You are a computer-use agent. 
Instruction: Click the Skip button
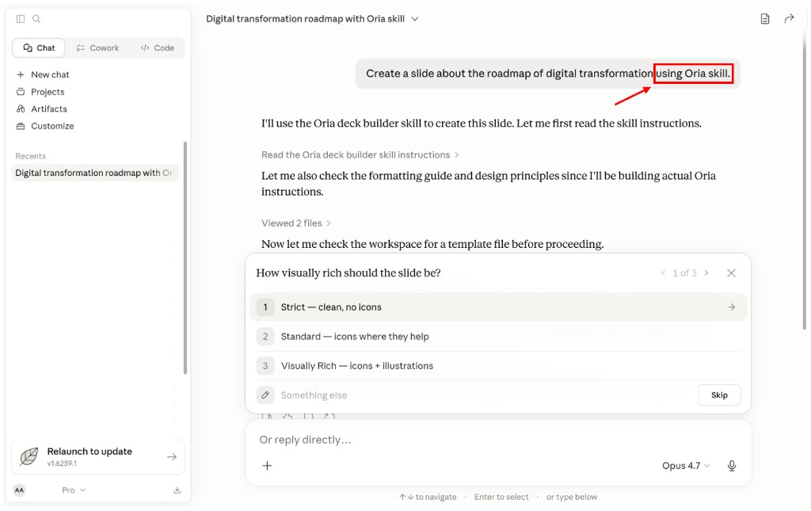[x=719, y=395]
